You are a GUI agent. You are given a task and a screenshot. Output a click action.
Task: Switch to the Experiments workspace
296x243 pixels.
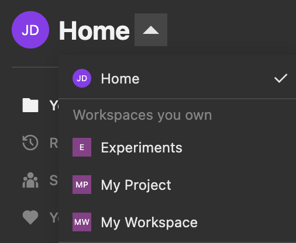click(177, 147)
